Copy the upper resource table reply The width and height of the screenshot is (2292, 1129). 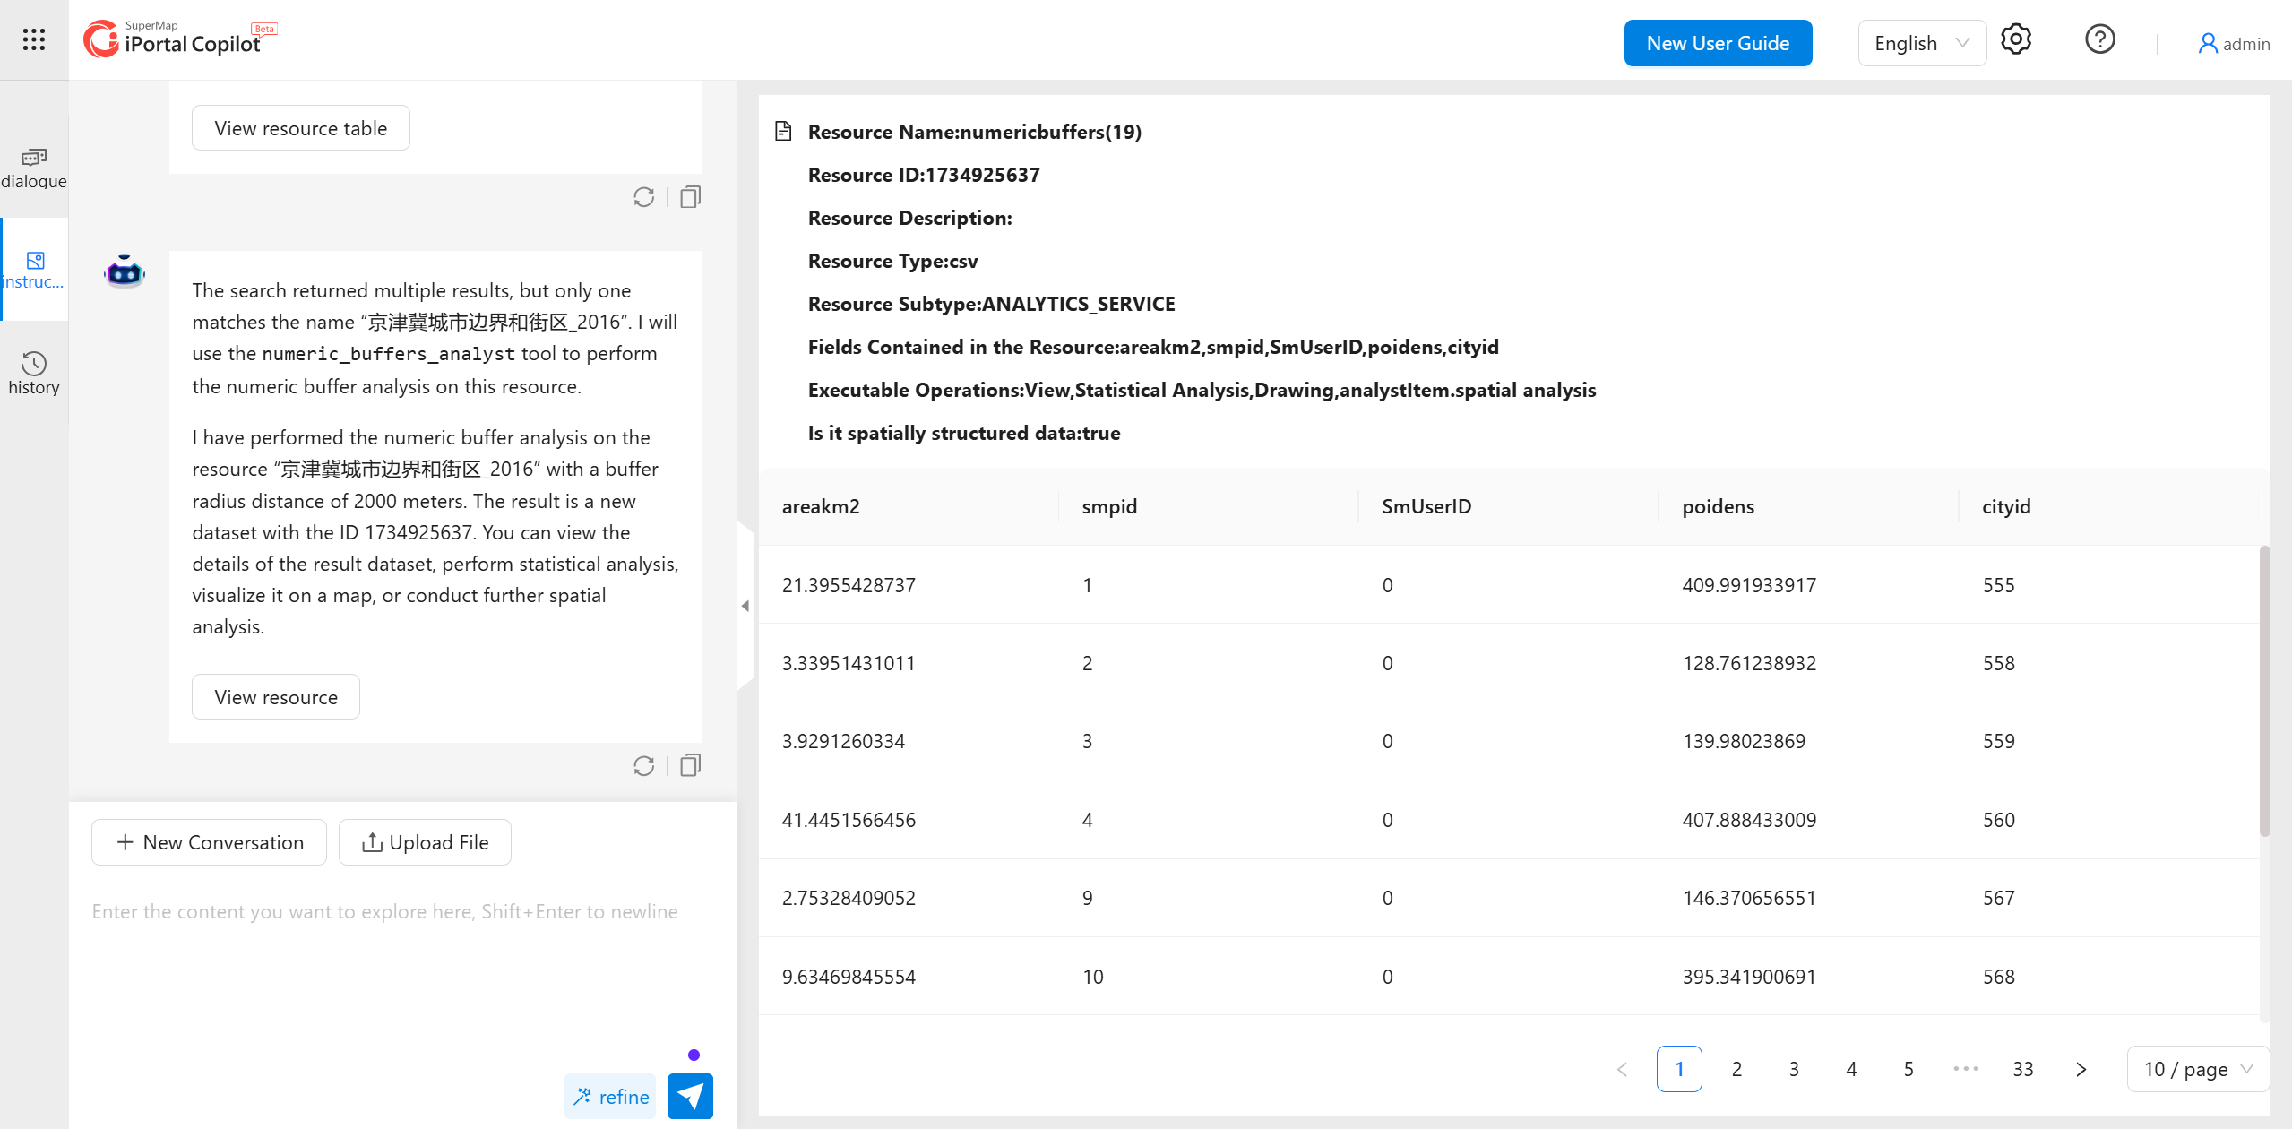tap(690, 196)
